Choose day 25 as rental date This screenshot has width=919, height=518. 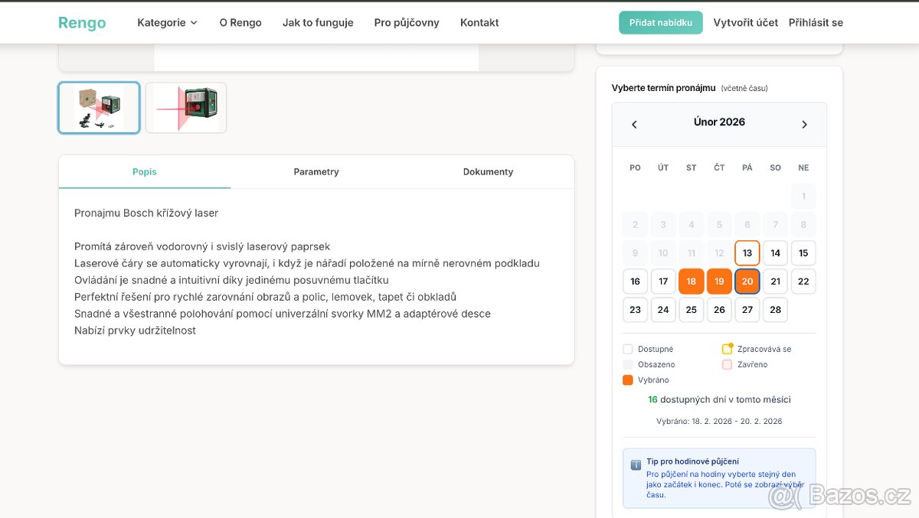pyautogui.click(x=691, y=310)
